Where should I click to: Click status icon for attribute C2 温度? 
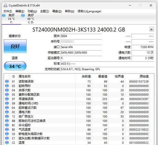tap(7, 143)
